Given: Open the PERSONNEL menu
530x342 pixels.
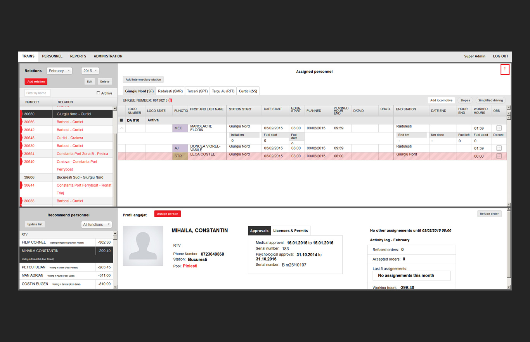Looking at the screenshot, I should 52,56.
